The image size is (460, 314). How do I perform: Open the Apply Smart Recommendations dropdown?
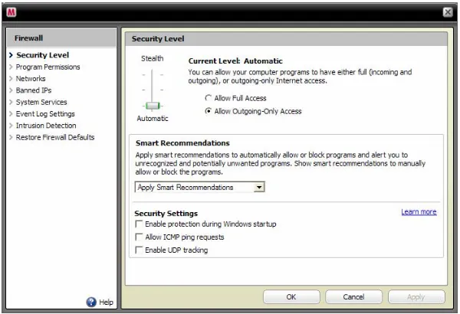click(200, 187)
